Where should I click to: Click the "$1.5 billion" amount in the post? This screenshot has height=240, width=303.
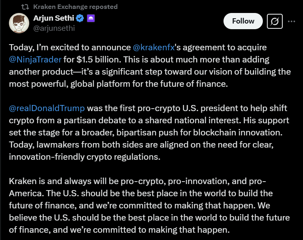pyautogui.click(x=95, y=60)
